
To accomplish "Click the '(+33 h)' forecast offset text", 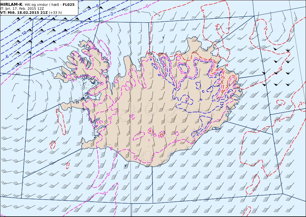I will (x=55, y=13).
